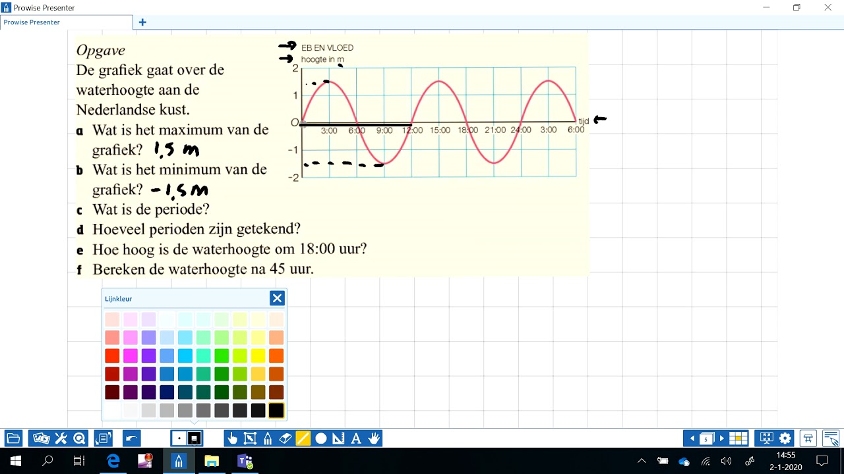Pick the black color swatch
This screenshot has width=844, height=474.
click(x=276, y=411)
